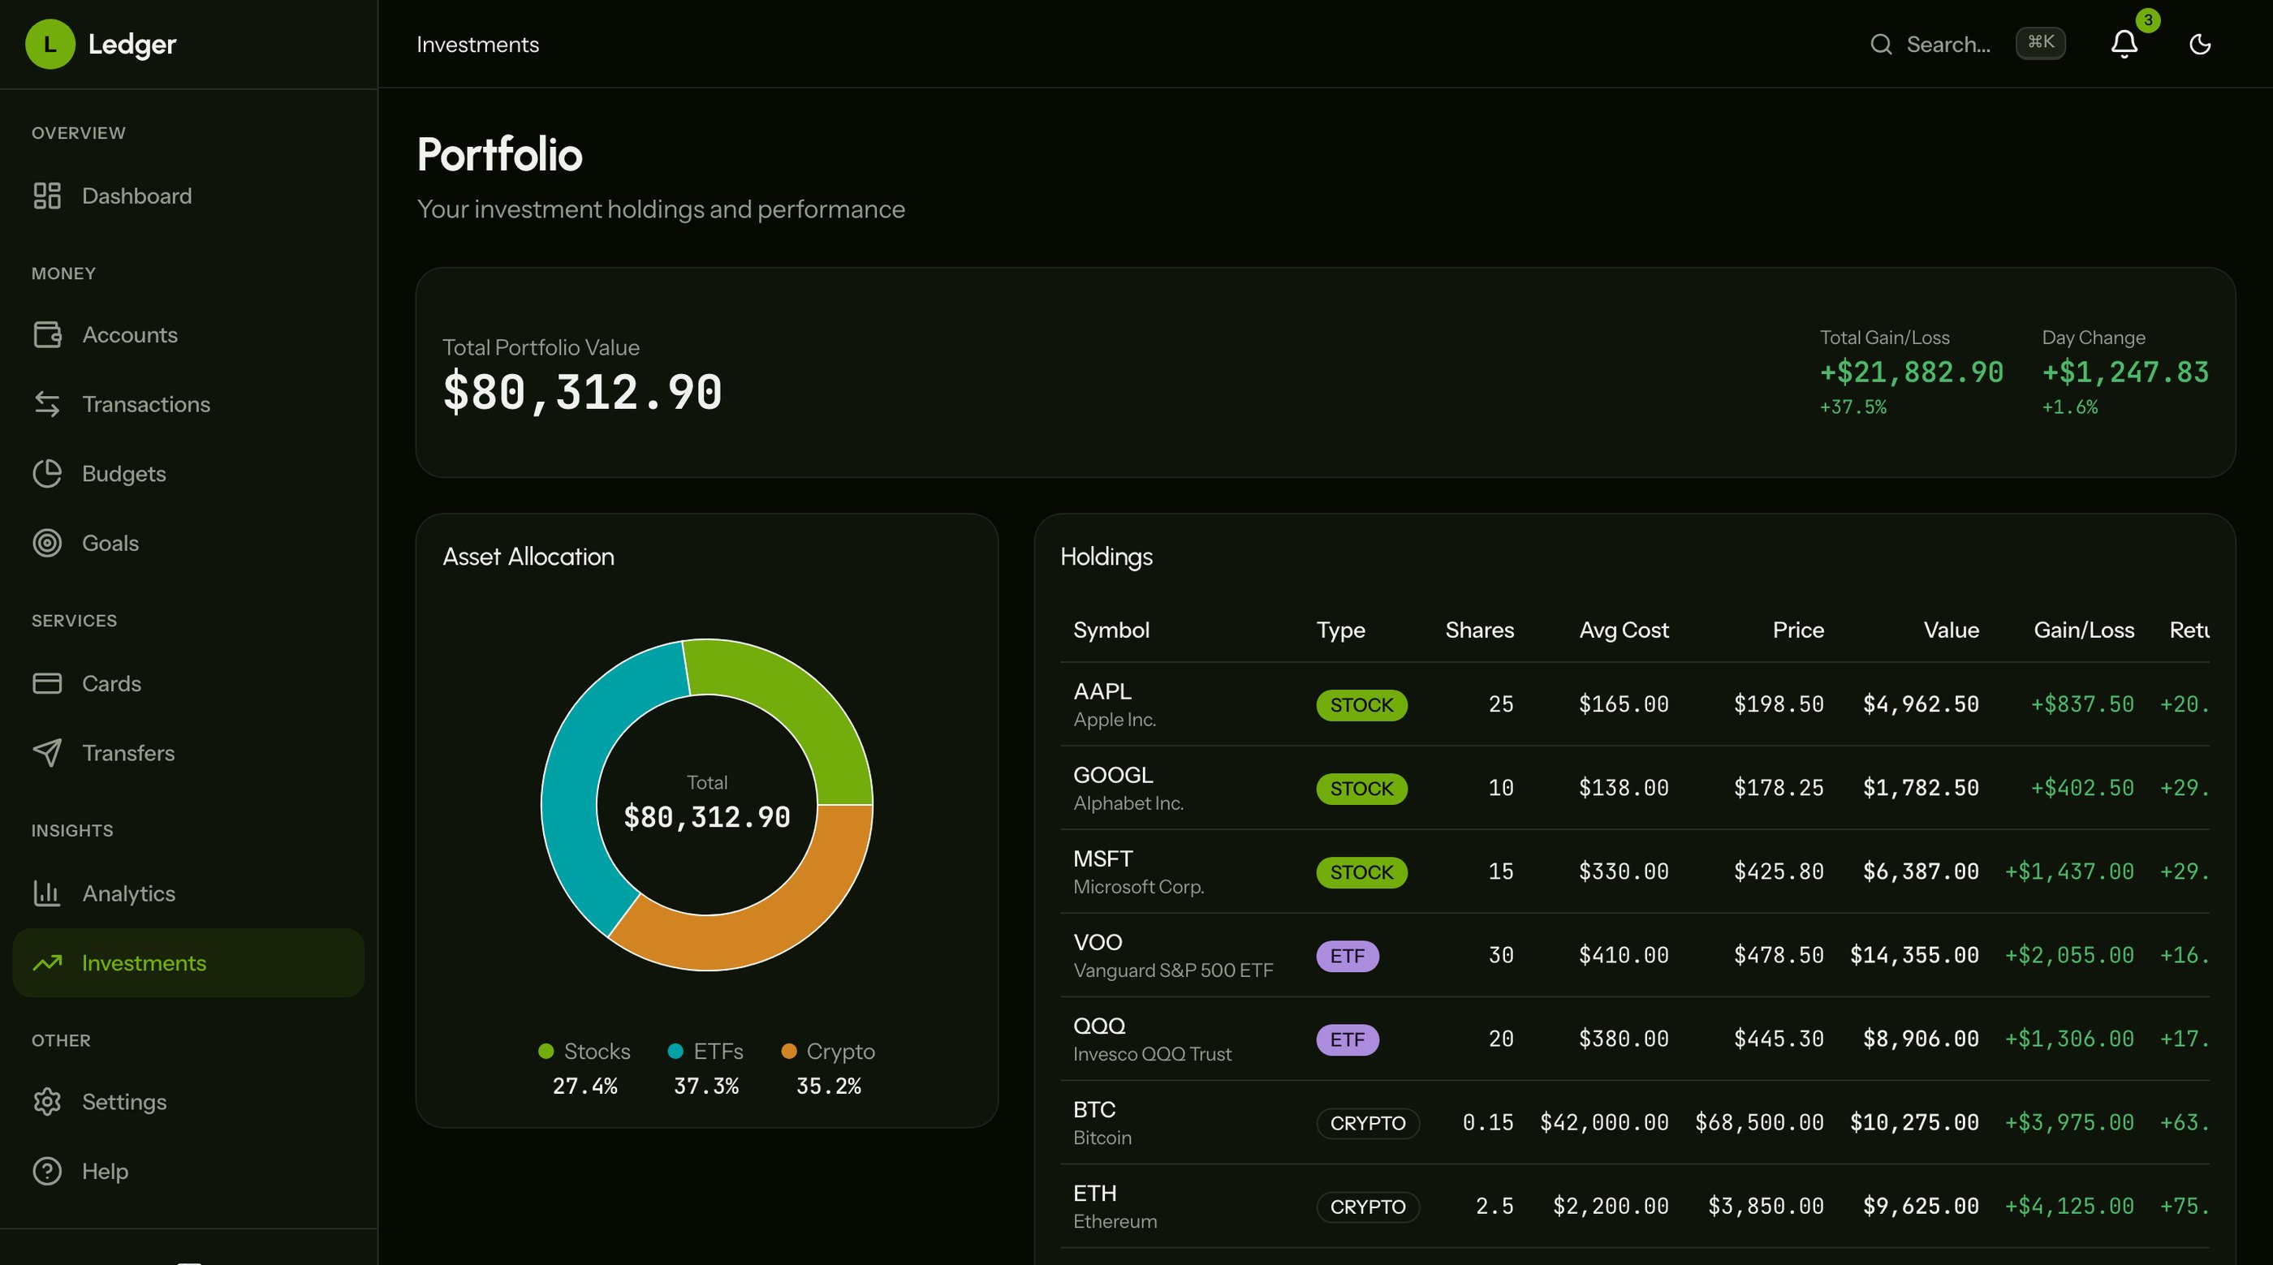This screenshot has height=1265, width=2273.
Task: Click ETF badge in VOO row
Action: point(1348,956)
